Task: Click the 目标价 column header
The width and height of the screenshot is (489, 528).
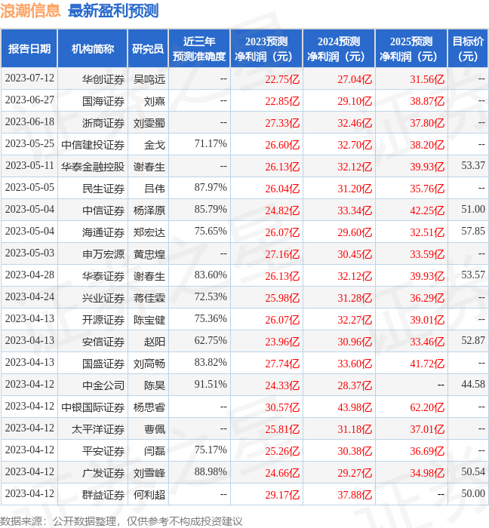Action: 468,48
